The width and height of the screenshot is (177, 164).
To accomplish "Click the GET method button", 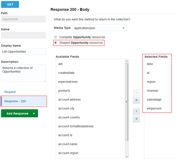I will (10, 4).
